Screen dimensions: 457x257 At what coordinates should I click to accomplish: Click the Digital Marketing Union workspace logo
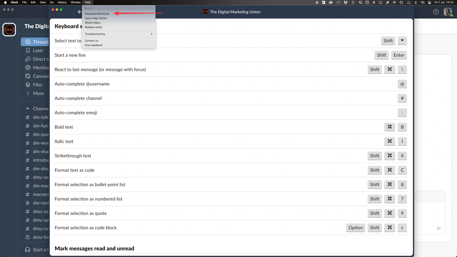(x=9, y=29)
